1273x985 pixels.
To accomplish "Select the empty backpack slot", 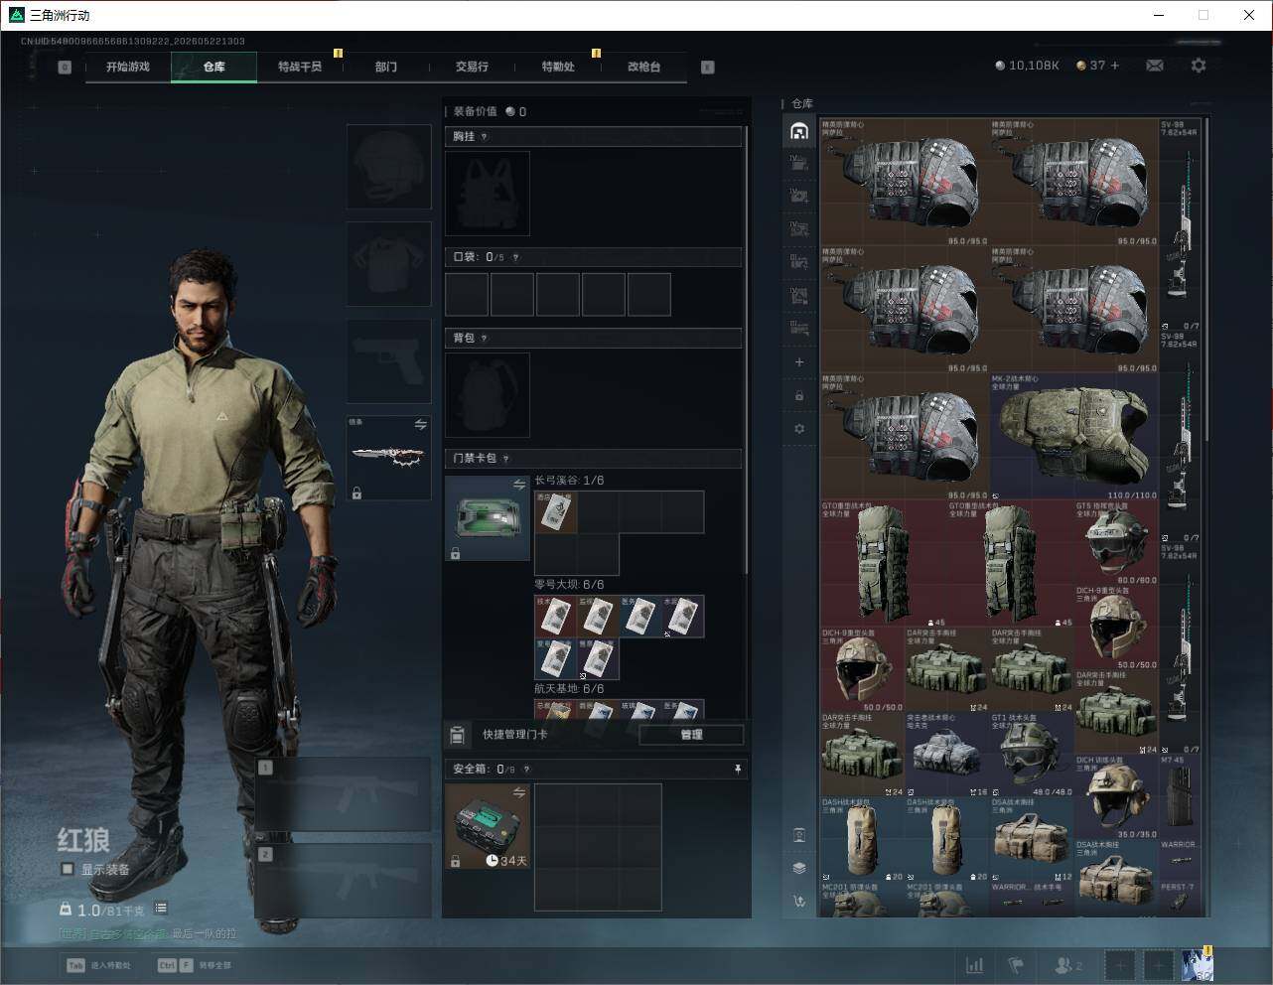I will 488,395.
